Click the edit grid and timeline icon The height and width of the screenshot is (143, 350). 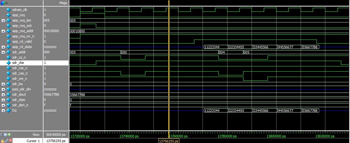(x=6, y=135)
